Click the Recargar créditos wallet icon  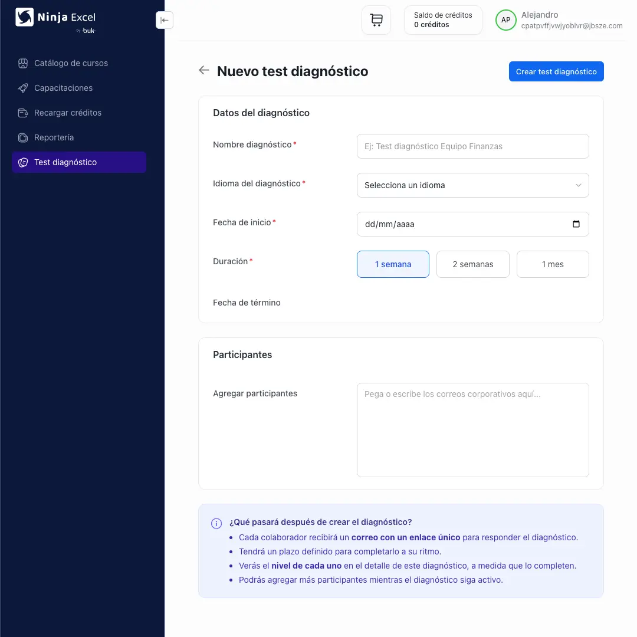[23, 113]
